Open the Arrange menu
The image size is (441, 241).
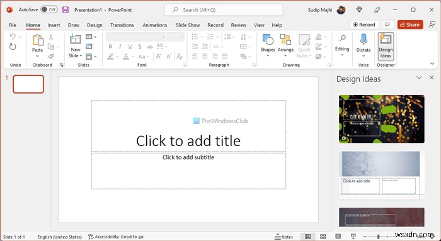pos(285,45)
